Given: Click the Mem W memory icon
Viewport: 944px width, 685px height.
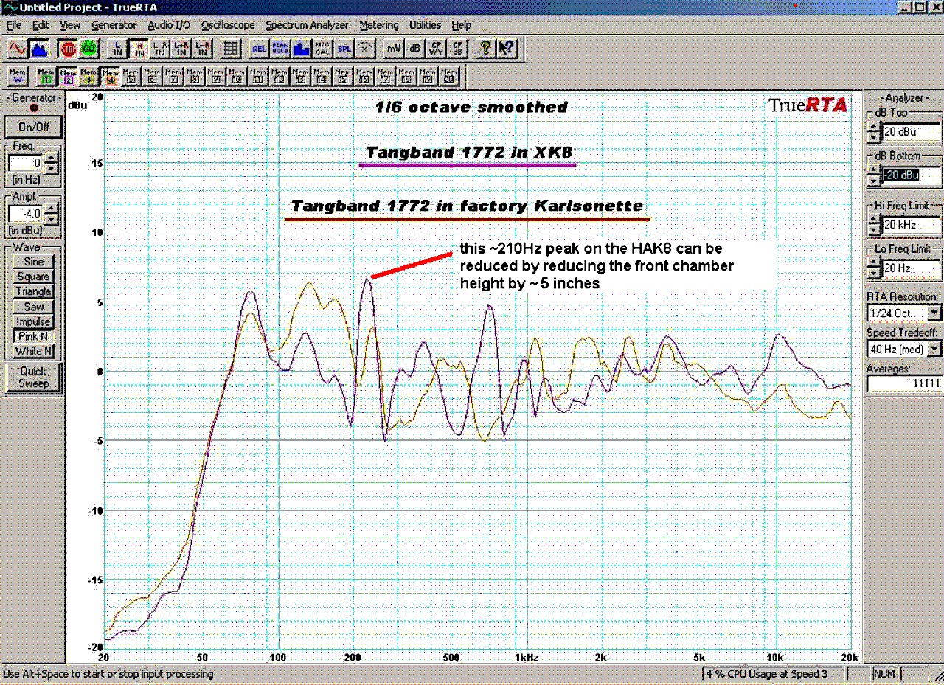Looking at the screenshot, I should click(x=17, y=76).
